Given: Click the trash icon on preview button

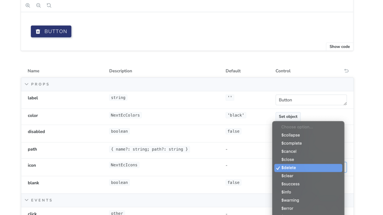Looking at the screenshot, I should (38, 31).
